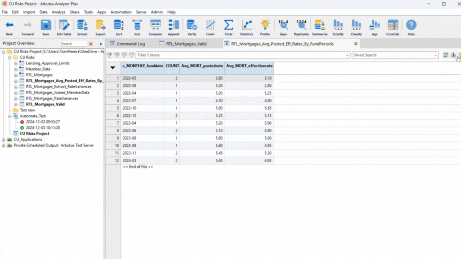Click the Back navigation button

coord(9,26)
